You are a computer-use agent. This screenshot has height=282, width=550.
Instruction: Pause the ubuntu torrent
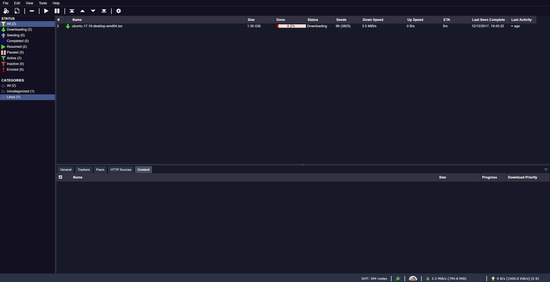point(57,11)
